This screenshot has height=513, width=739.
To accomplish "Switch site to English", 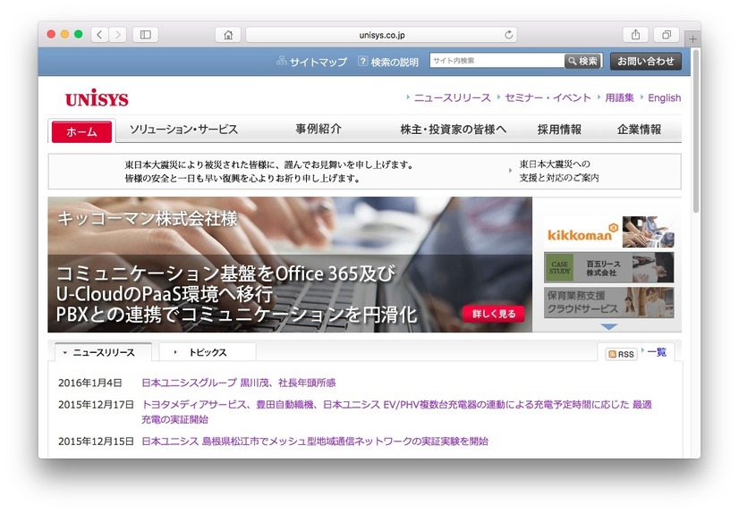I will [x=664, y=97].
